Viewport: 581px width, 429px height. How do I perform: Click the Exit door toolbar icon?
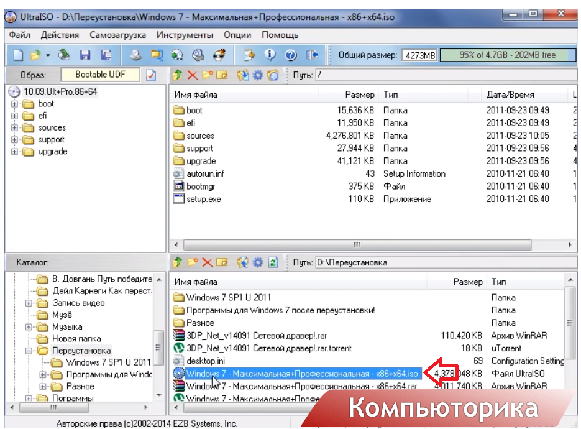[x=312, y=55]
